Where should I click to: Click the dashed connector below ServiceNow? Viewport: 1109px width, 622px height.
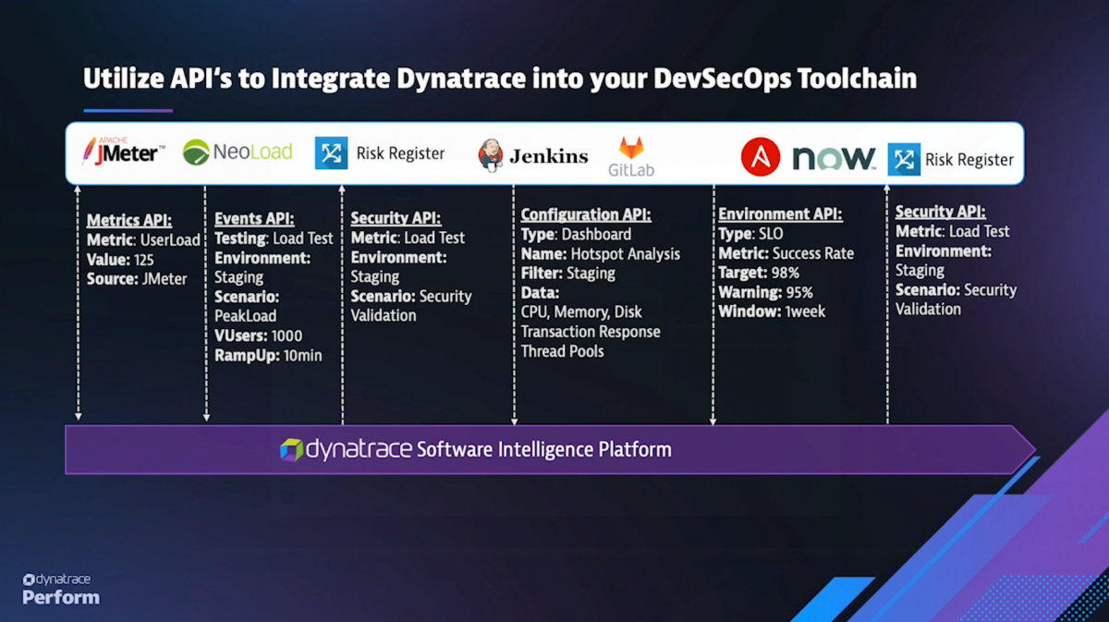(x=713, y=305)
